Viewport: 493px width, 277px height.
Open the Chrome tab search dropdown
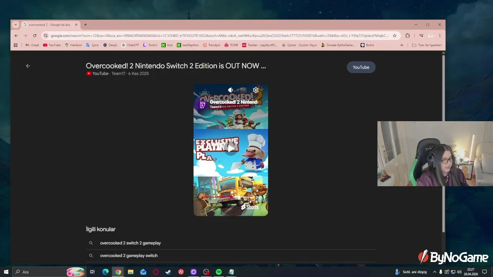(15, 25)
